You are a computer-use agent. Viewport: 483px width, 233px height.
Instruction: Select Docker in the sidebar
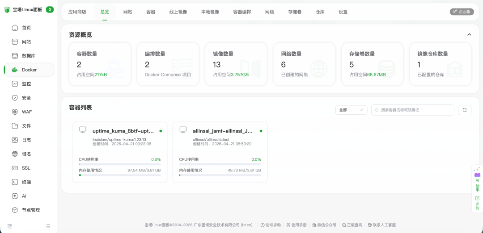pyautogui.click(x=29, y=70)
